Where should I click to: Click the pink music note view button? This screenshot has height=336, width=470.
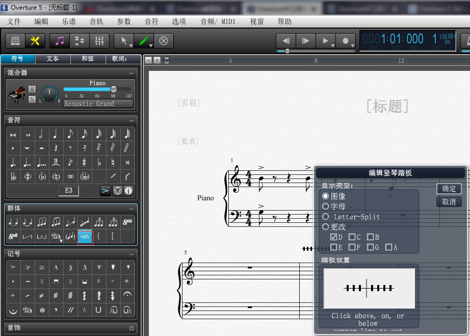click(x=60, y=41)
